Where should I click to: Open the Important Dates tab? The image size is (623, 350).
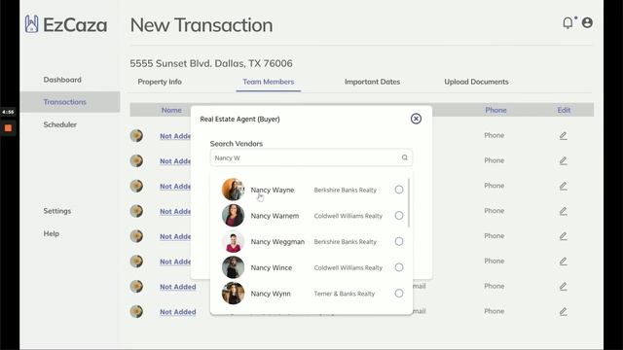(x=372, y=82)
